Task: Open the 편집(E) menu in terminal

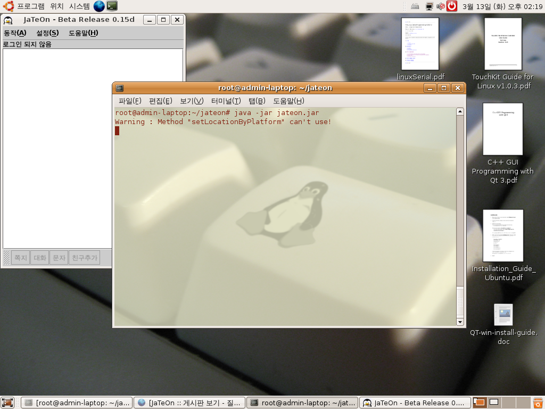Action: coord(161,101)
